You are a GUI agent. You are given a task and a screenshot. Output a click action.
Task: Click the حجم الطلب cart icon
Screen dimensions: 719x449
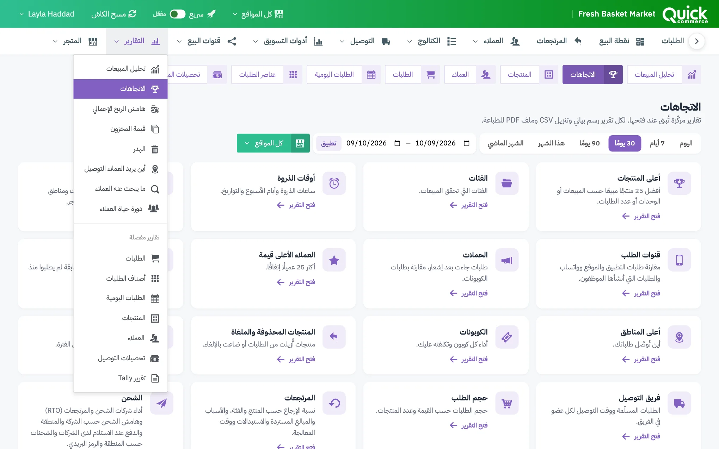point(507,403)
